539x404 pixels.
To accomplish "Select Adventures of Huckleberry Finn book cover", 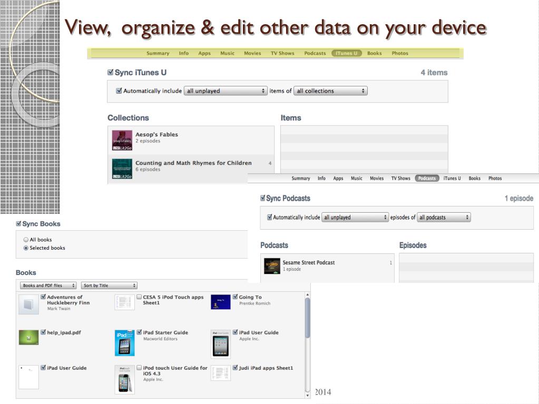I will tap(28, 304).
